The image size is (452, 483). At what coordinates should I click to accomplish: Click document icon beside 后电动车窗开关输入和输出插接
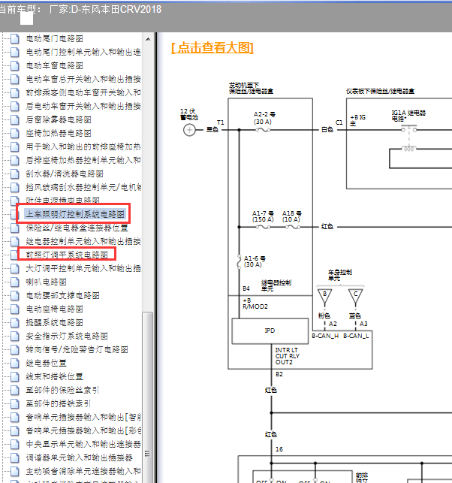point(14,106)
